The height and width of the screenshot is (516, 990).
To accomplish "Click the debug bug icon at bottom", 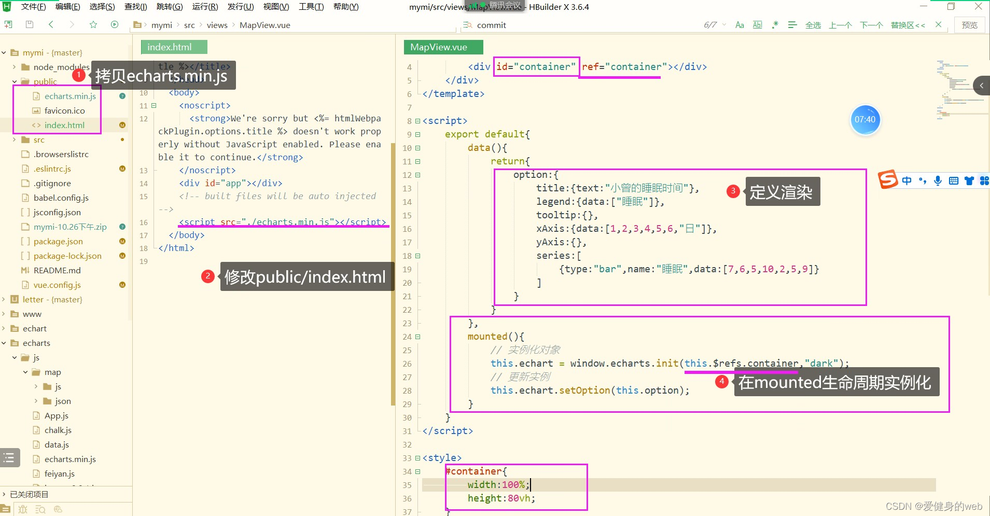I will (23, 509).
